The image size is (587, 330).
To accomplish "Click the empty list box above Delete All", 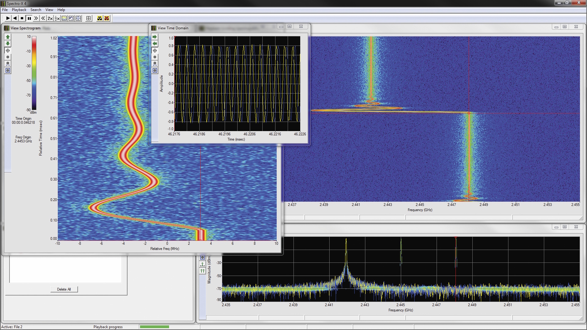I will coord(65,269).
